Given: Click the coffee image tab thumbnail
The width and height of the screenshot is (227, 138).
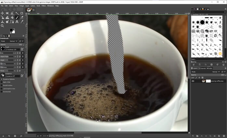Looking at the screenshot, I should (x=29, y=10).
